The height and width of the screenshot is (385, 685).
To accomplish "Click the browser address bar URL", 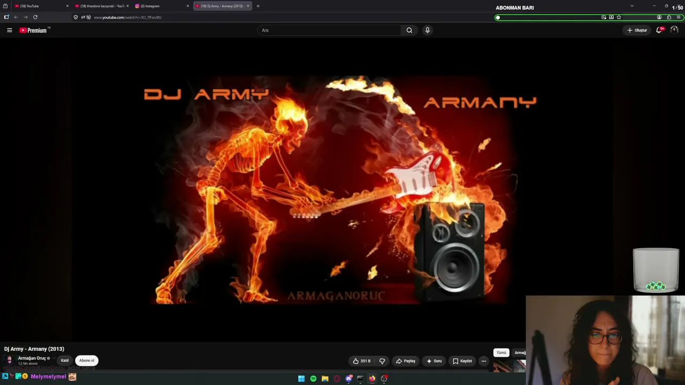I will click(x=127, y=17).
